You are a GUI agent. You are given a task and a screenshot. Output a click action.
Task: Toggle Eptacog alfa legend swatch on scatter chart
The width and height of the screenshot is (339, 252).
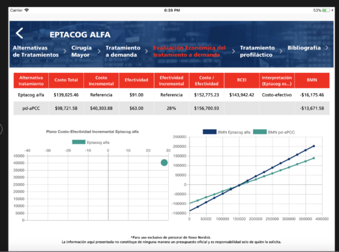(x=79, y=142)
